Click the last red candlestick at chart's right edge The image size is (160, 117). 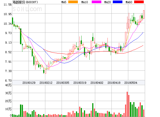[144, 14]
